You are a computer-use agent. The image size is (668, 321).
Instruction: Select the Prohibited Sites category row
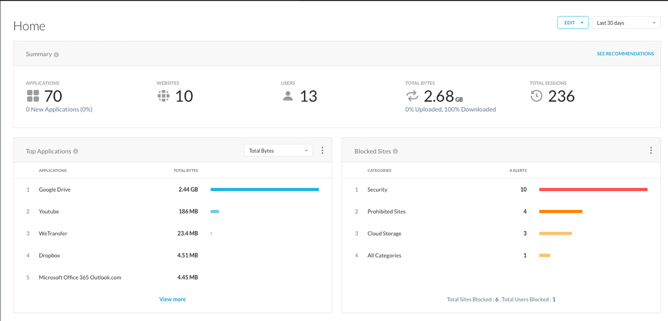point(386,212)
